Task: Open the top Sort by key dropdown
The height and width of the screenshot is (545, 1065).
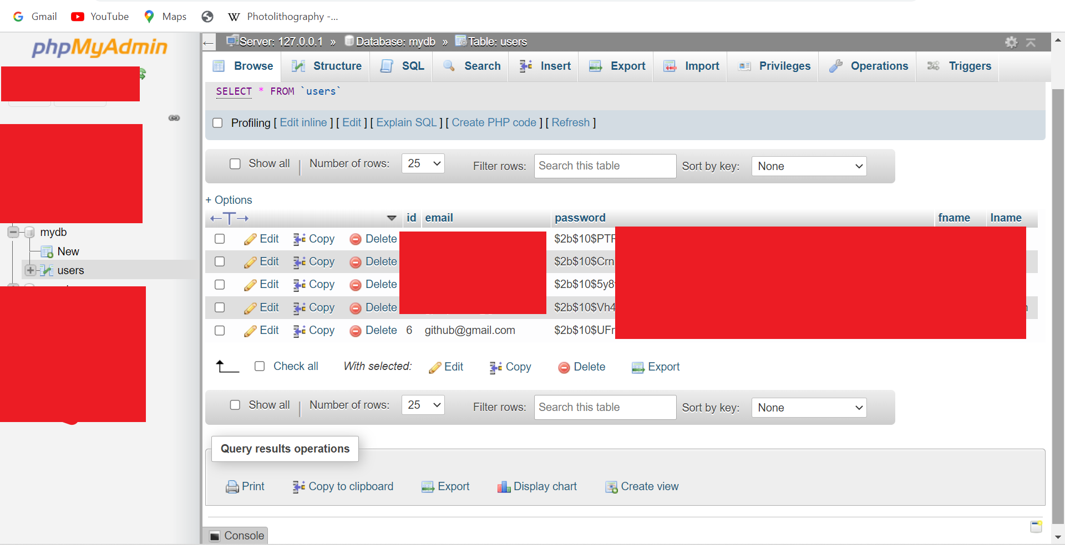Action: pyautogui.click(x=809, y=166)
